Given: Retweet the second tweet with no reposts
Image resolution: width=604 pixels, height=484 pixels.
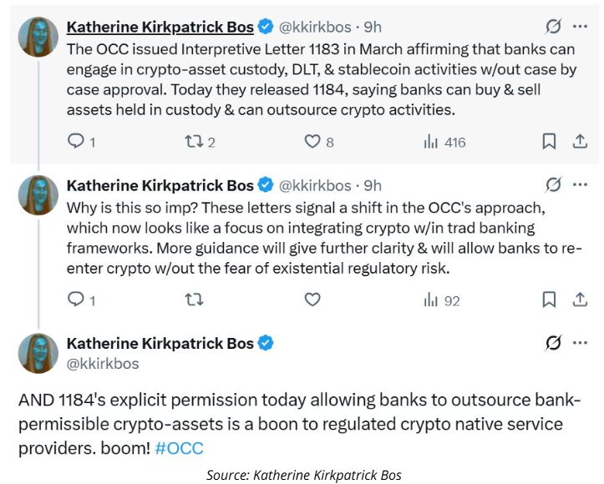Looking at the screenshot, I should (x=193, y=300).
